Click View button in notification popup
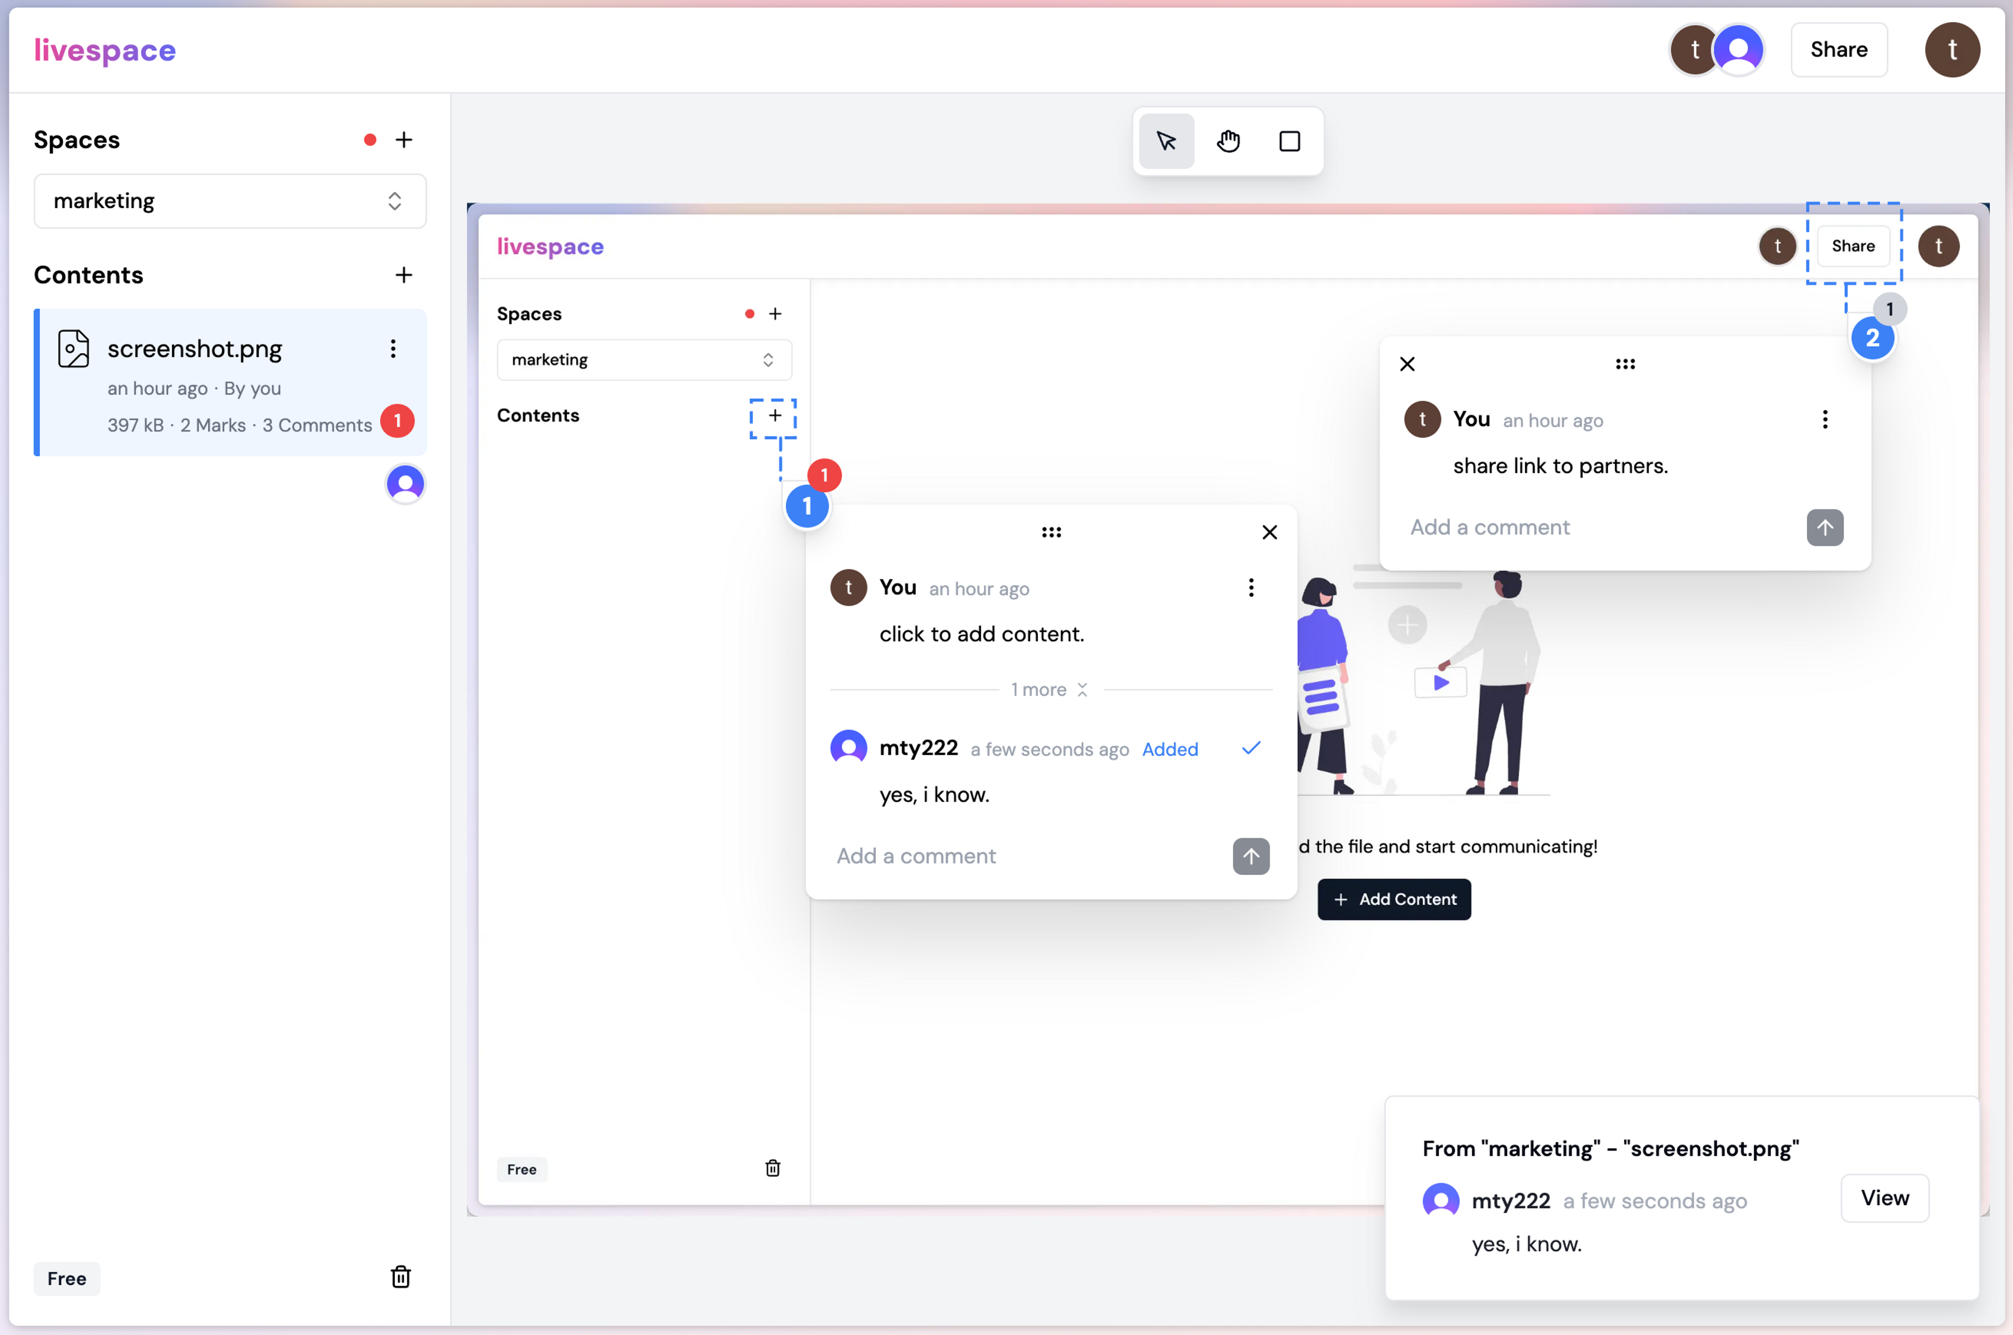 click(1885, 1198)
